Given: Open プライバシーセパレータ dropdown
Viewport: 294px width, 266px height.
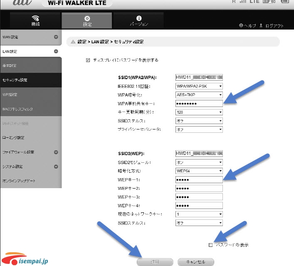Looking at the screenshot, I should coord(199,129).
